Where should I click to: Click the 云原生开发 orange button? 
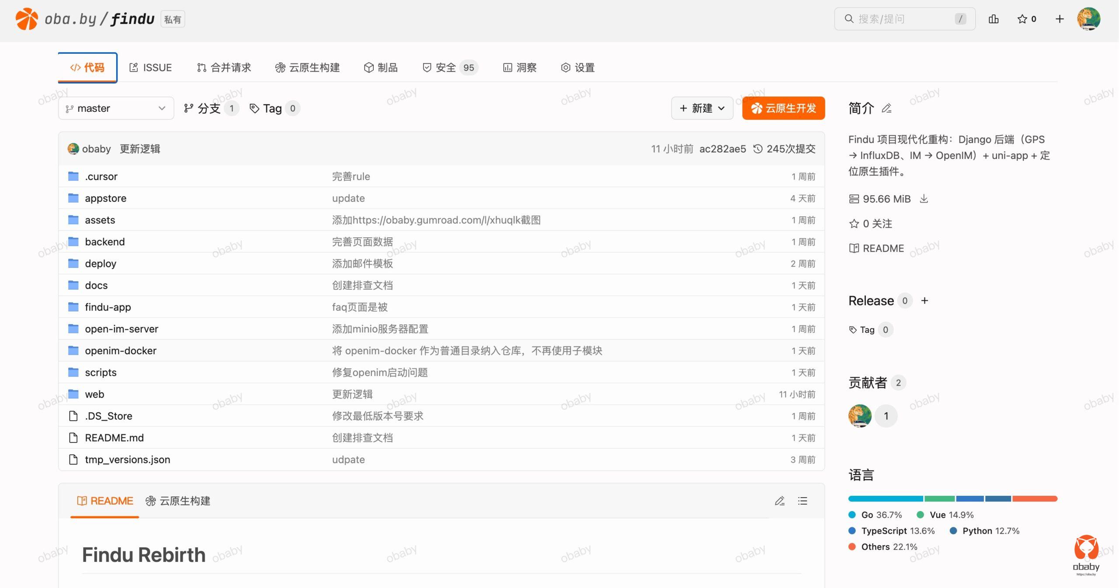coord(783,108)
